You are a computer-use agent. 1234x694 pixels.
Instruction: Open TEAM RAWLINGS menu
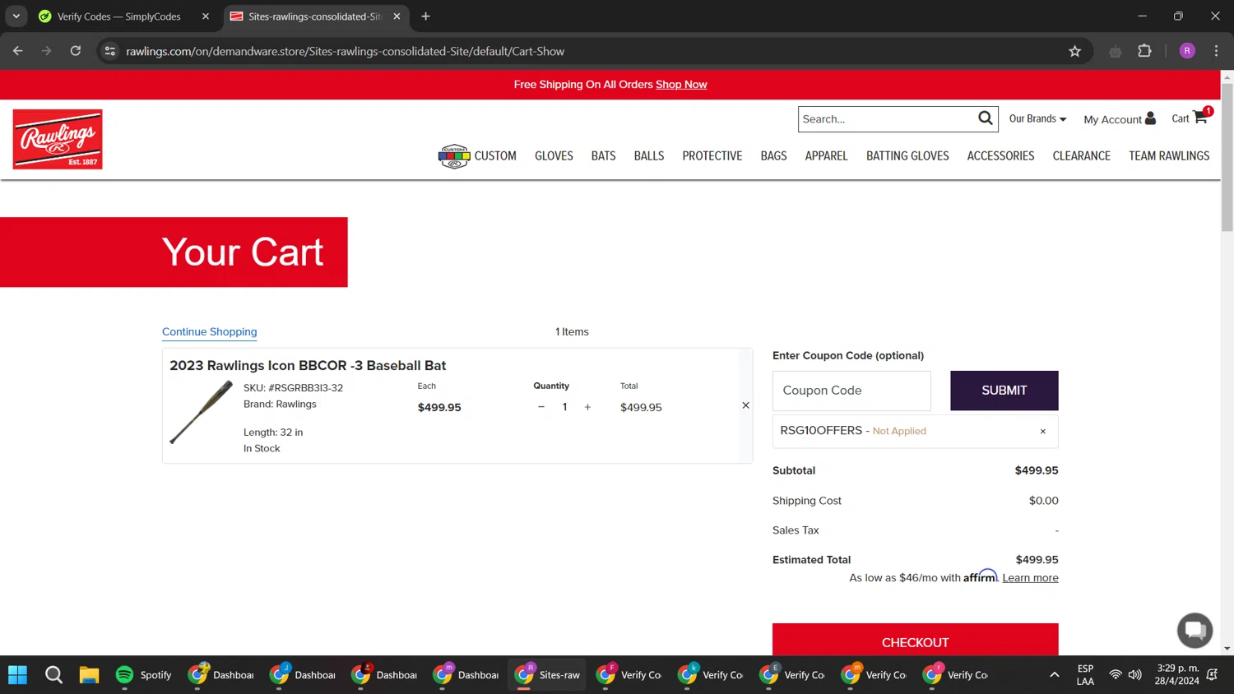click(x=1169, y=155)
